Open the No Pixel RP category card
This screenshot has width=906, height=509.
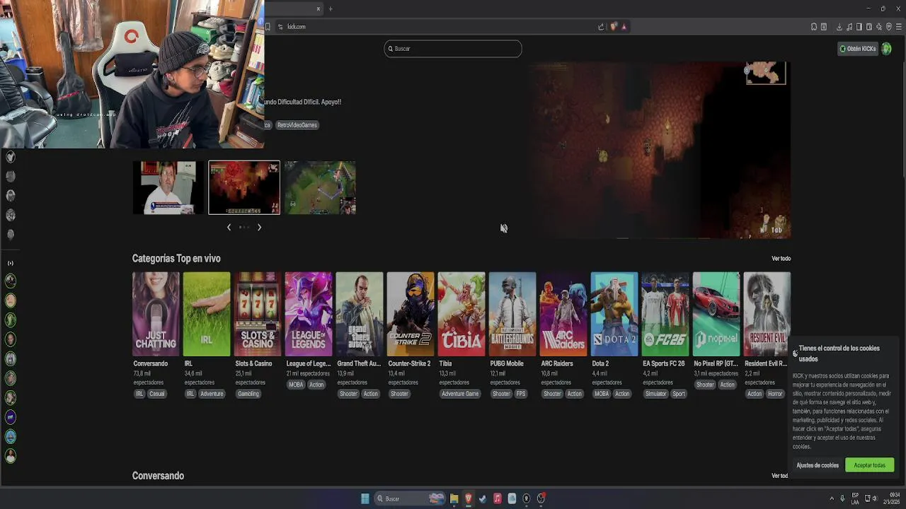[716, 314]
